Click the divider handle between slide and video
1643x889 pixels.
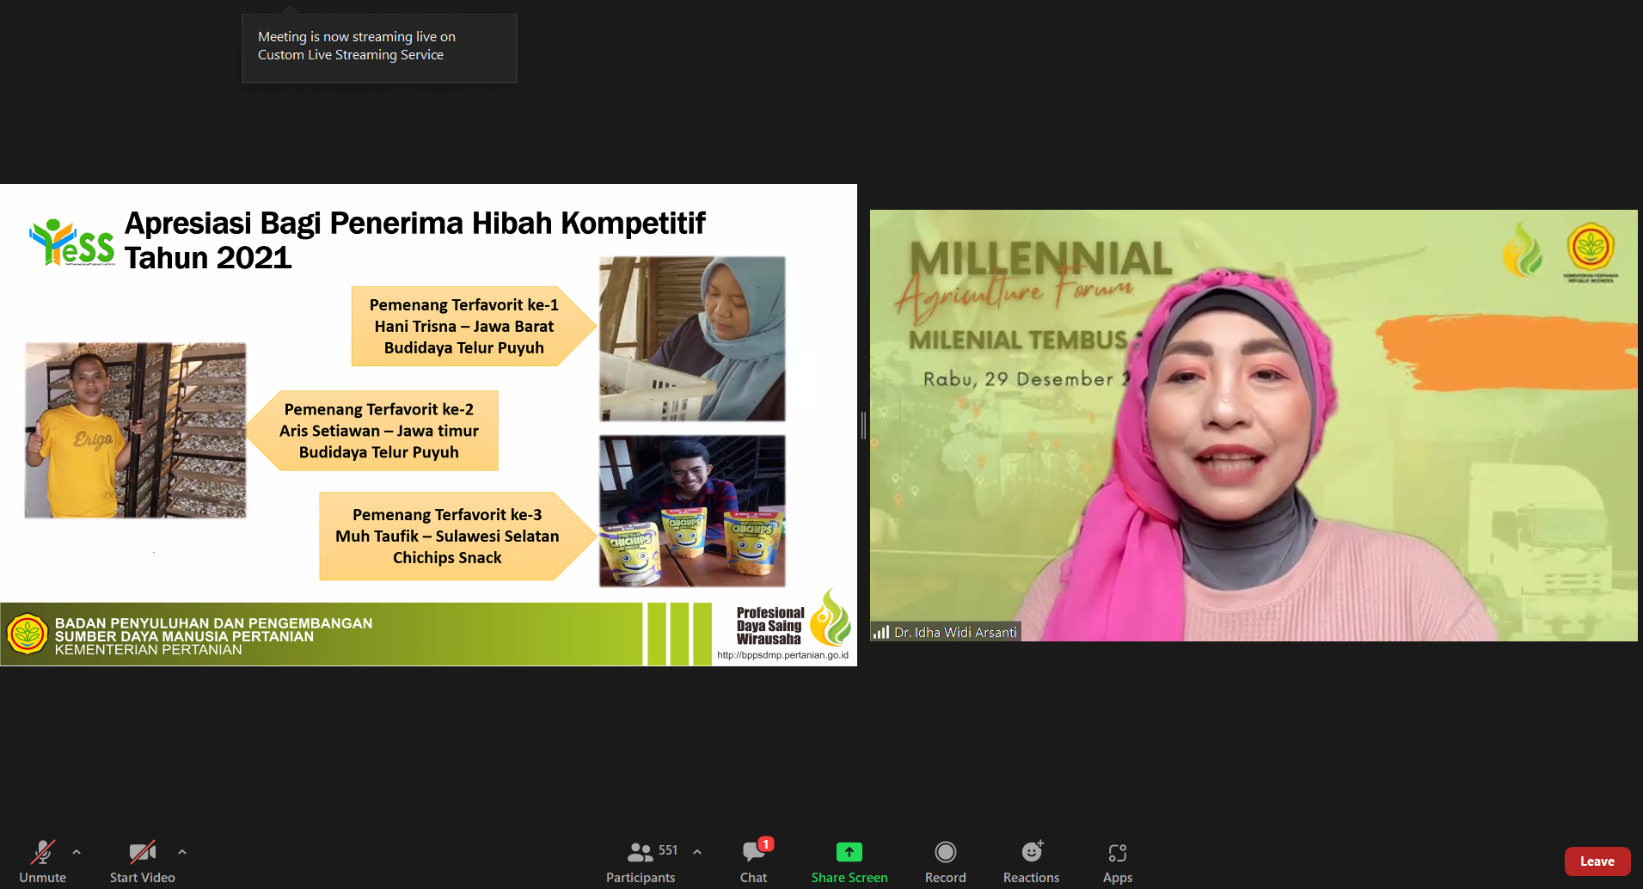pyautogui.click(x=863, y=426)
